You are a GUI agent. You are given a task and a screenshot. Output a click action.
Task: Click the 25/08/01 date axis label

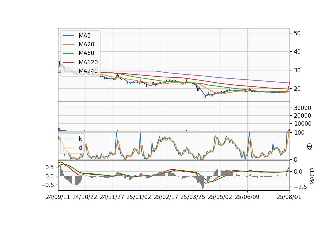click(x=289, y=197)
